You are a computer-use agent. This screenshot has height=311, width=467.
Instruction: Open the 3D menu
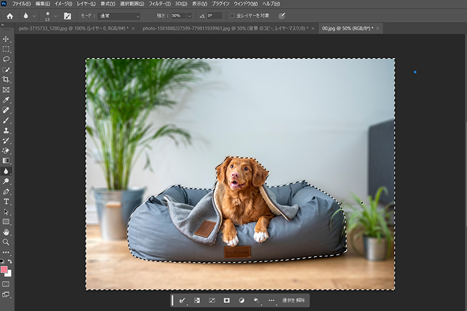pyautogui.click(x=181, y=4)
